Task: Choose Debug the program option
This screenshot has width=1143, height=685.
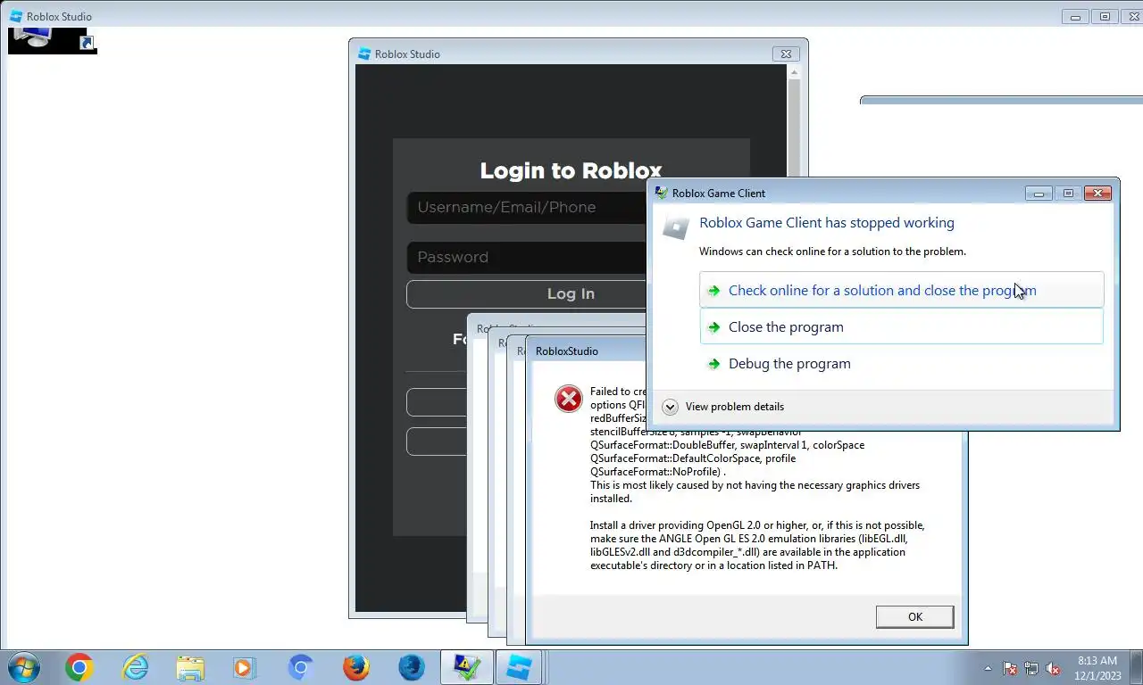Action: 902,363
